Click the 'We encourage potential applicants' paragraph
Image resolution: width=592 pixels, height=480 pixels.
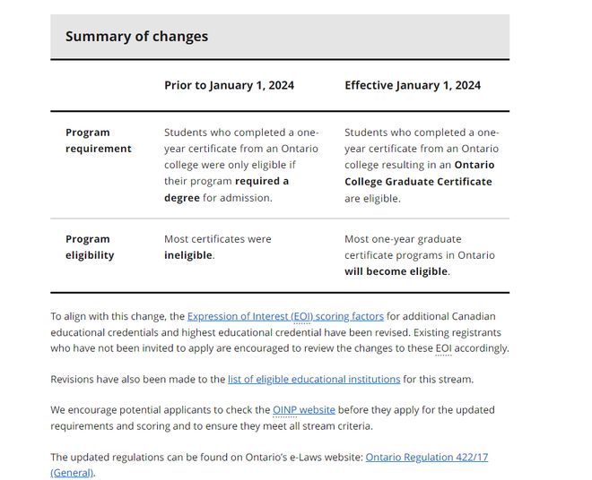161,410
